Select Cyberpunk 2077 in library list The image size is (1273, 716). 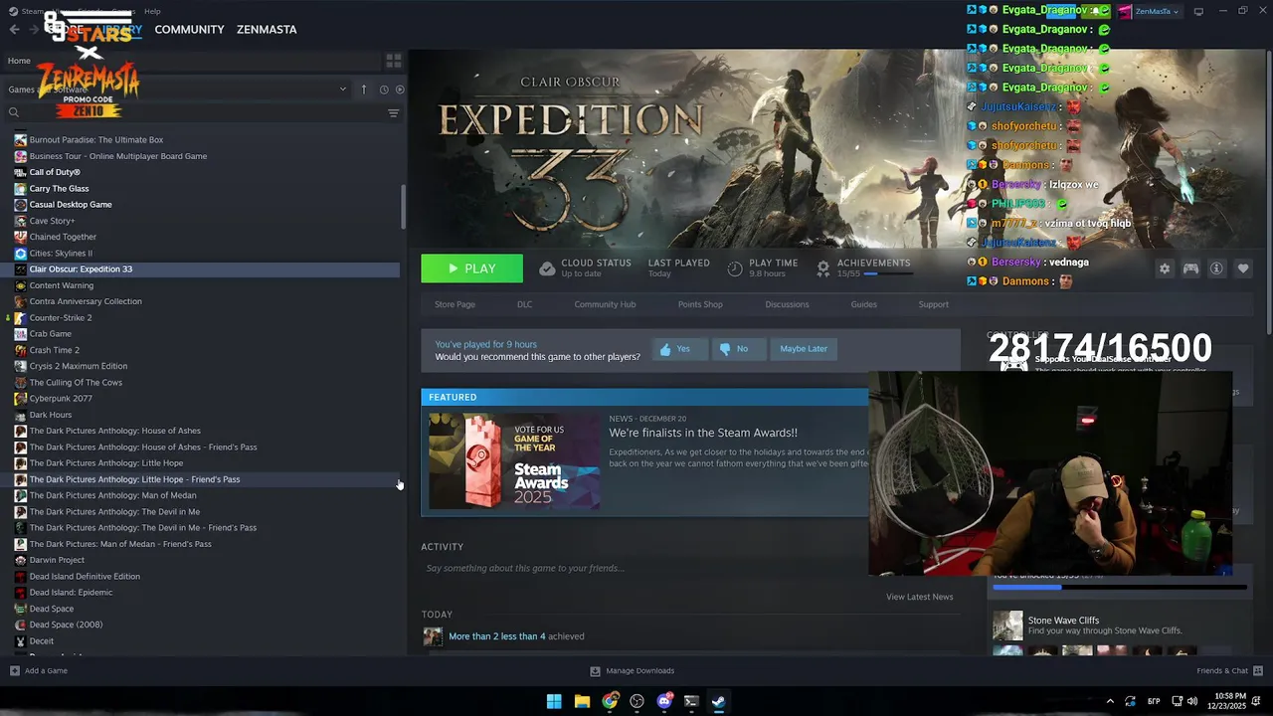(x=61, y=399)
